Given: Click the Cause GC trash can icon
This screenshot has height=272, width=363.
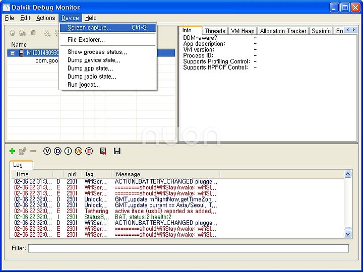Looking at the screenshot, I should [33, 33].
